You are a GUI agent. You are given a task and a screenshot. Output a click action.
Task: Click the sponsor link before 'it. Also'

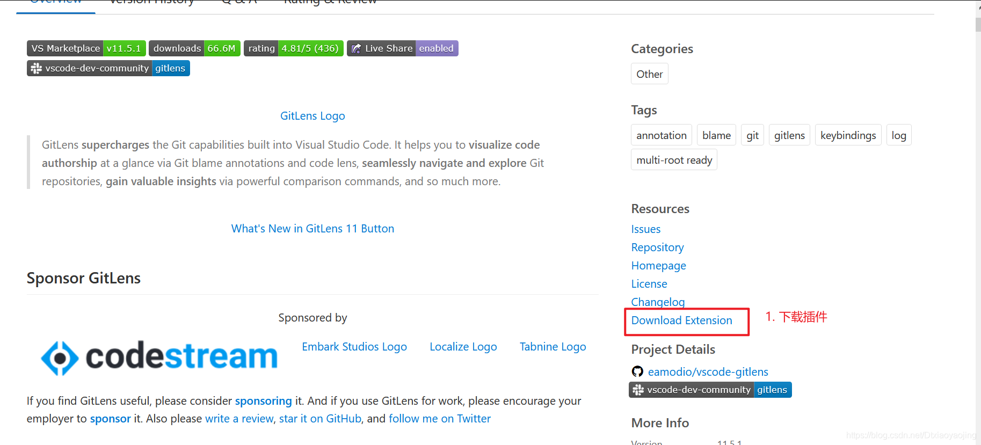(x=110, y=419)
